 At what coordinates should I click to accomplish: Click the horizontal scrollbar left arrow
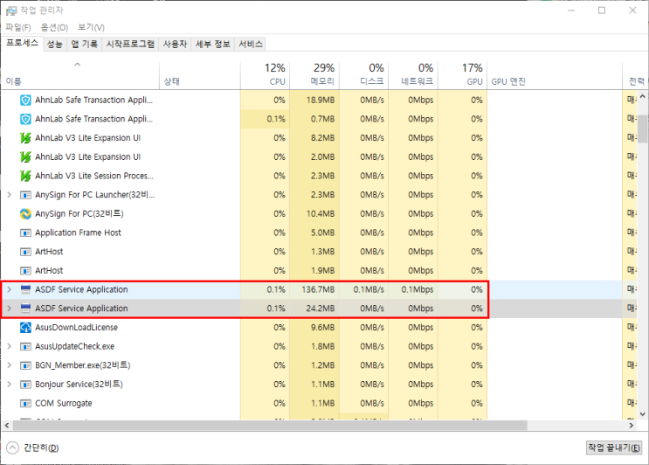[x=6, y=426]
